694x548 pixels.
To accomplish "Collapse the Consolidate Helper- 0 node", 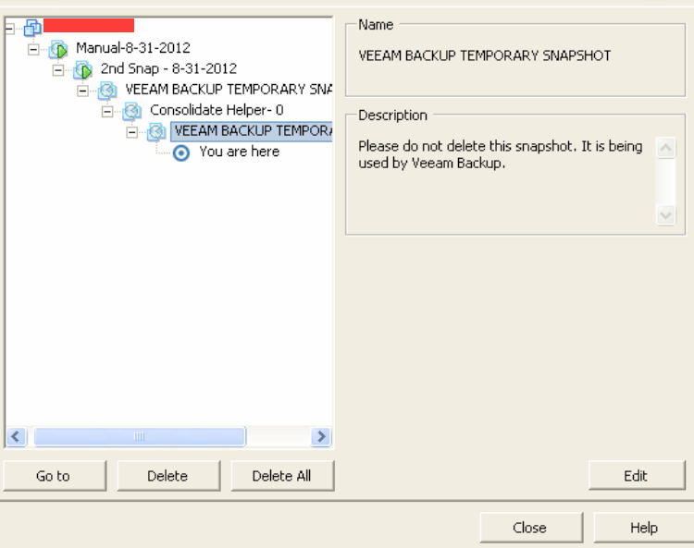I will coord(107,112).
